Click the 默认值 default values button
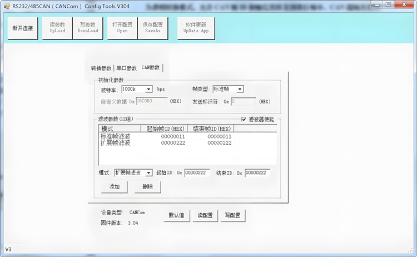Image resolution: width=417 pixels, height=257 pixels. pyautogui.click(x=177, y=216)
